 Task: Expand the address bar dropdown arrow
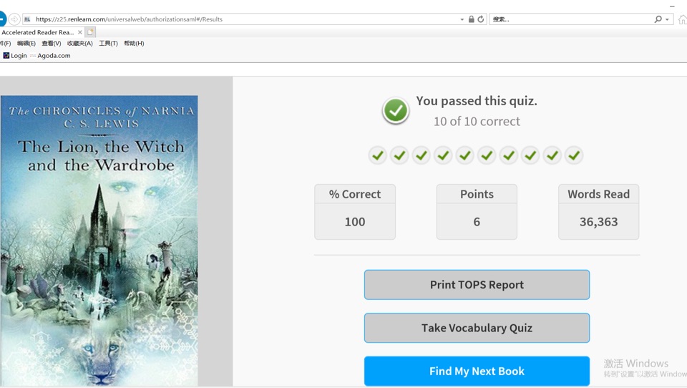click(x=462, y=20)
